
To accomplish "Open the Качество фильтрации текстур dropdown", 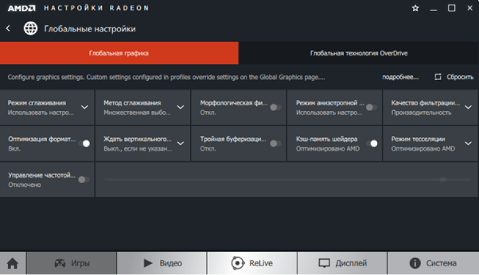I will 467,107.
